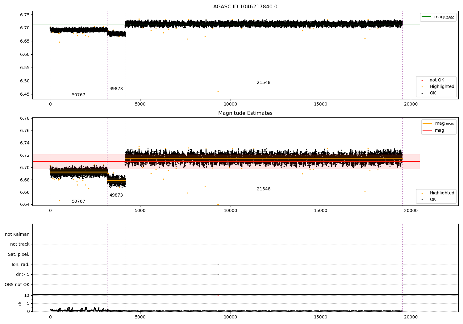
Task: Click the red triangle marker on dr plot
Action: (218, 295)
